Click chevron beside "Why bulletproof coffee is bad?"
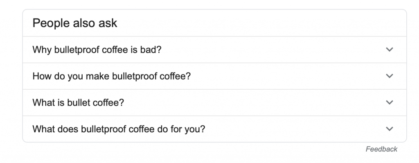This screenshot has width=419, height=163. point(390,50)
